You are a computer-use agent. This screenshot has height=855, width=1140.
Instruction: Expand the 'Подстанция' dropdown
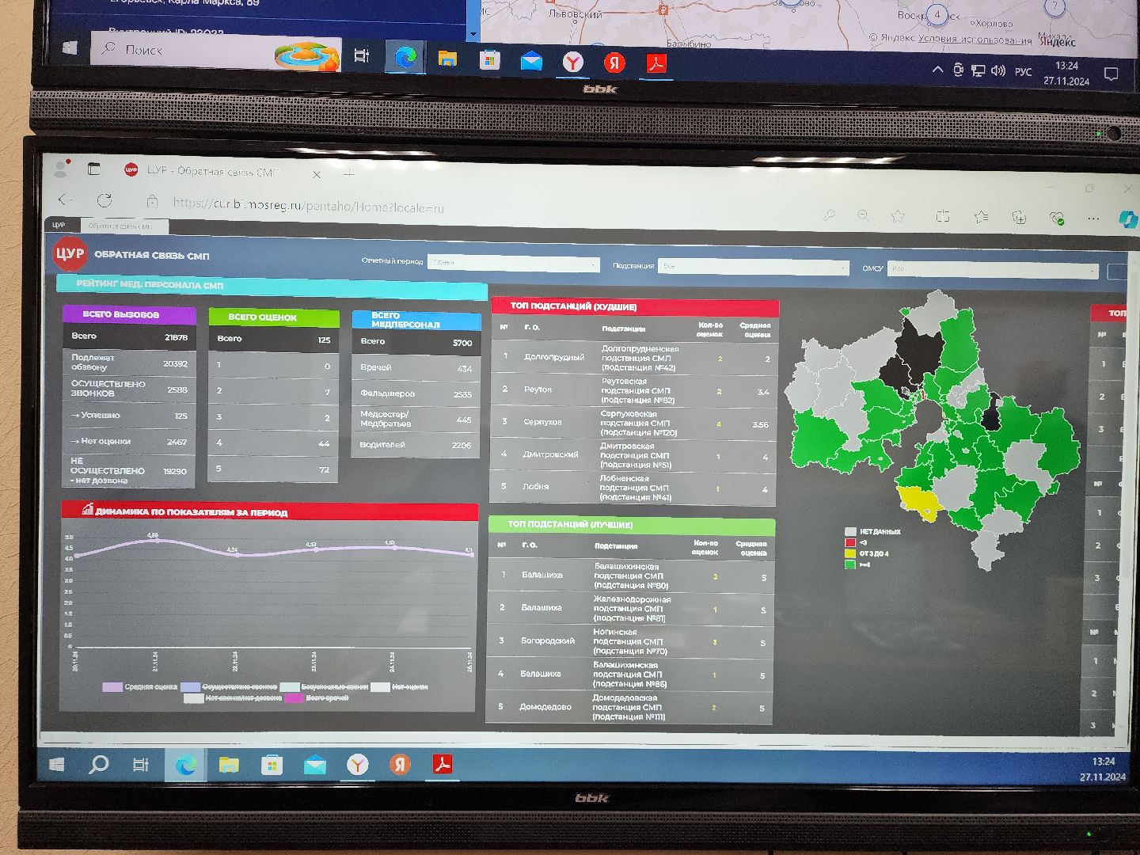click(753, 267)
